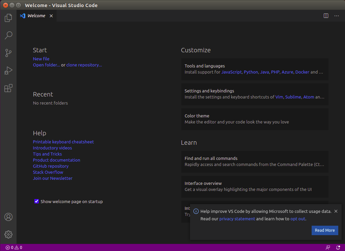Select the Welcome tab
345x251 pixels.
tap(36, 16)
